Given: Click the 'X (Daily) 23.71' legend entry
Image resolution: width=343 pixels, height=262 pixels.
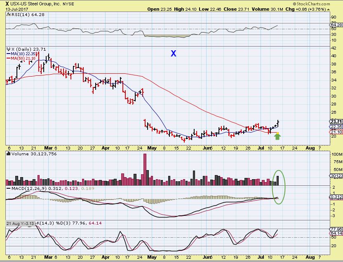Looking at the screenshot, I should pyautogui.click(x=28, y=49).
